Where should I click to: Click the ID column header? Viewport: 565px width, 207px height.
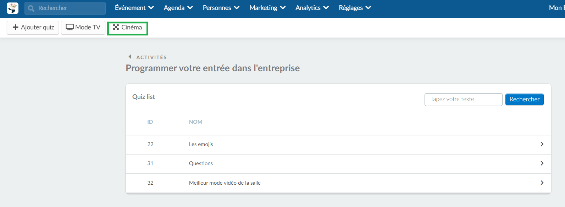150,122
